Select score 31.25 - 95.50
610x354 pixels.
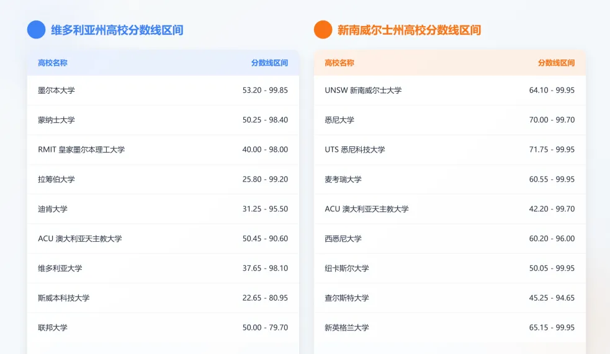tap(266, 209)
